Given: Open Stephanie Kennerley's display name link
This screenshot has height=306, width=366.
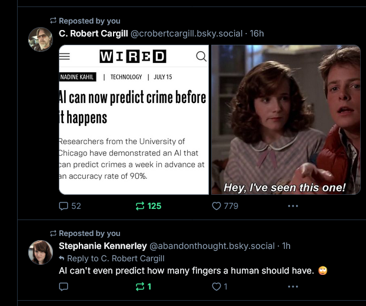Looking at the screenshot, I should click(x=103, y=246).
